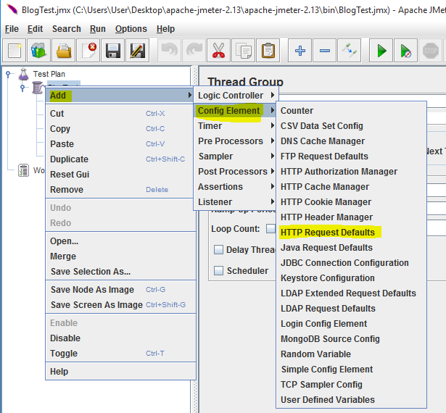Select the Test Plan flask icon
Image resolution: width=446 pixels, height=413 pixels.
point(24,74)
